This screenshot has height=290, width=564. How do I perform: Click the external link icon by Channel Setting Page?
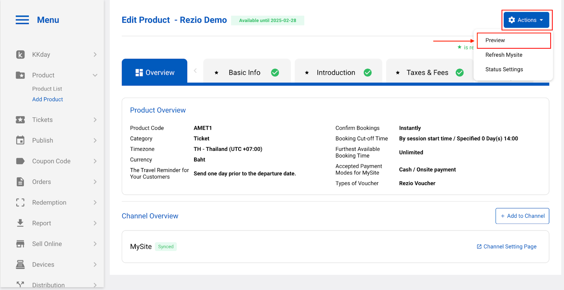[x=479, y=247]
